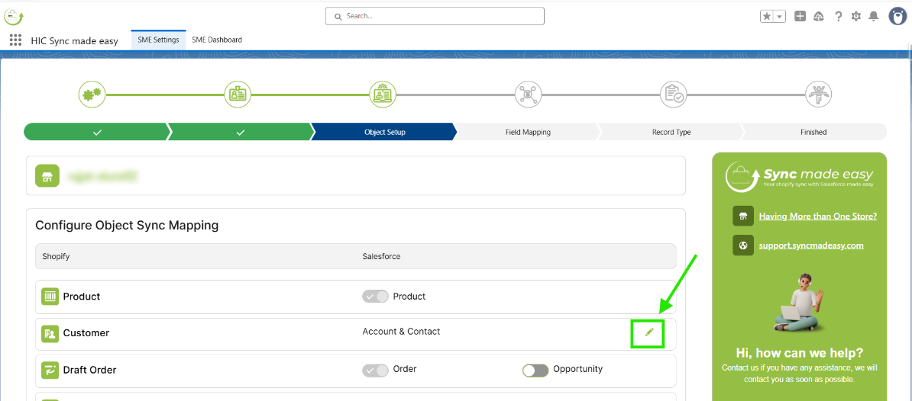Click the Product row label text

[x=82, y=297]
